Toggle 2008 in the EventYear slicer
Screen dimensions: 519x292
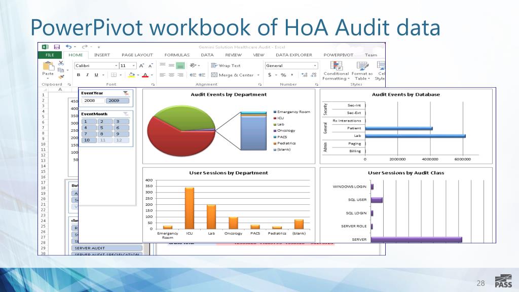93,101
